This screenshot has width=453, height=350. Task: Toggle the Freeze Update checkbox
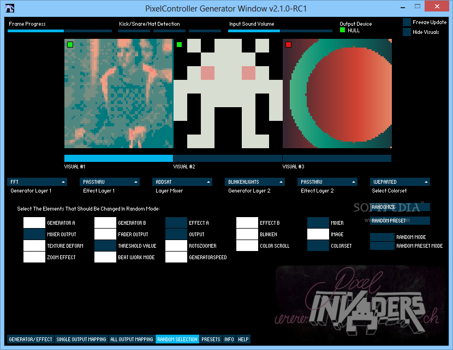(407, 22)
